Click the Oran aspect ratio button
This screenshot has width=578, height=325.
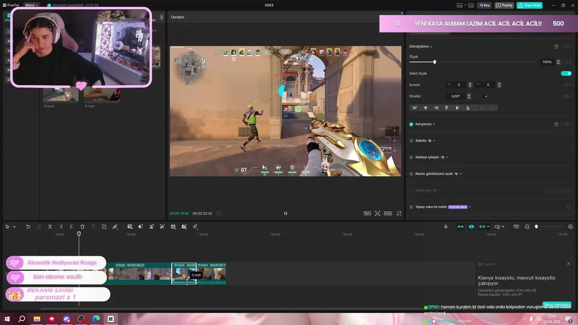pos(388,214)
